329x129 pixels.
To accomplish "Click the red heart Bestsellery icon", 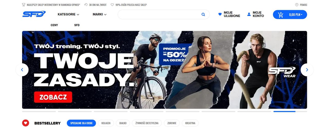I will point(25,123).
